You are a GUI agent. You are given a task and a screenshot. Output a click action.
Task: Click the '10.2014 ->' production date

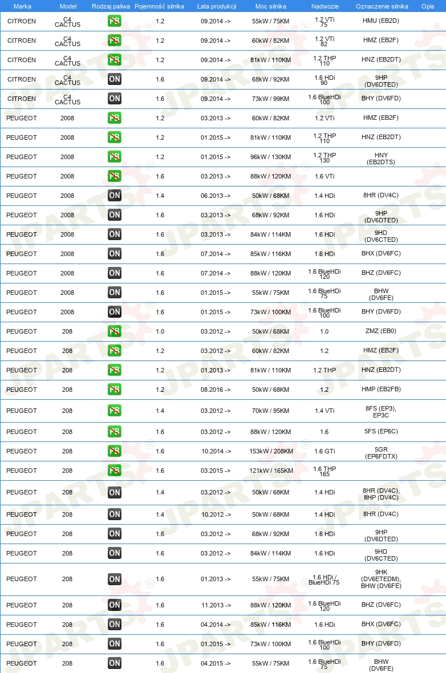(216, 451)
